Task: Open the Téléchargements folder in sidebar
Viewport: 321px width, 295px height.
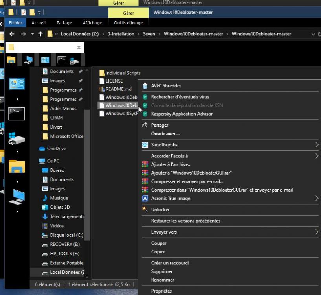Action: click(67, 216)
